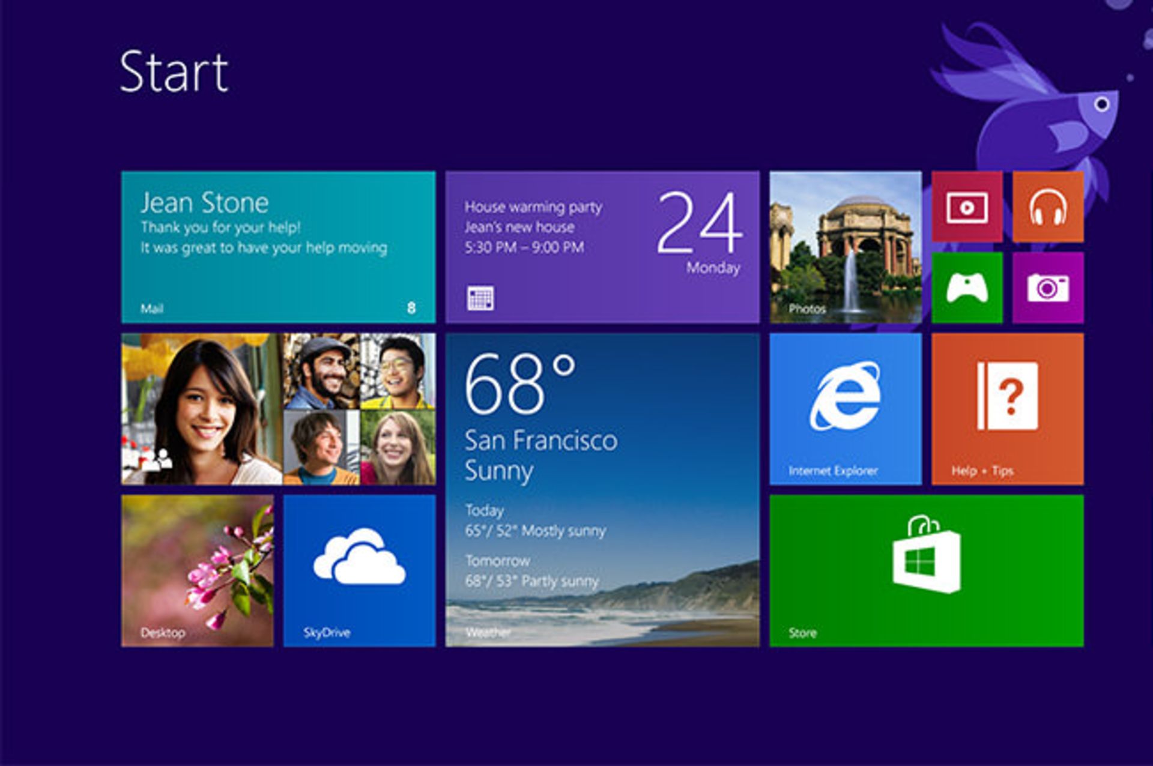Viewport: 1153px width, 766px height.
Task: Click the Start heading text
Action: tap(174, 72)
